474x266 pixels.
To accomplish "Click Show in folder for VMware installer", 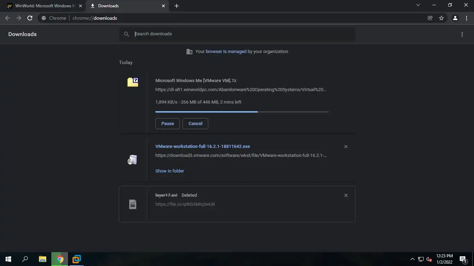I will coord(170,171).
